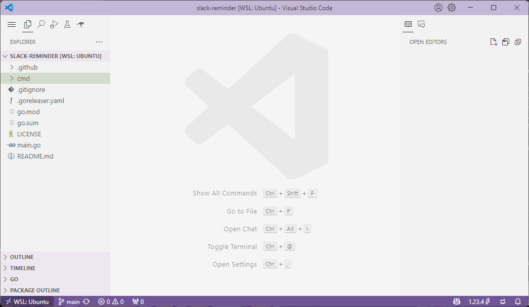Viewport: 529px width, 307px height.
Task: Click the smiley status icon in the status bar
Action: [x=503, y=301]
